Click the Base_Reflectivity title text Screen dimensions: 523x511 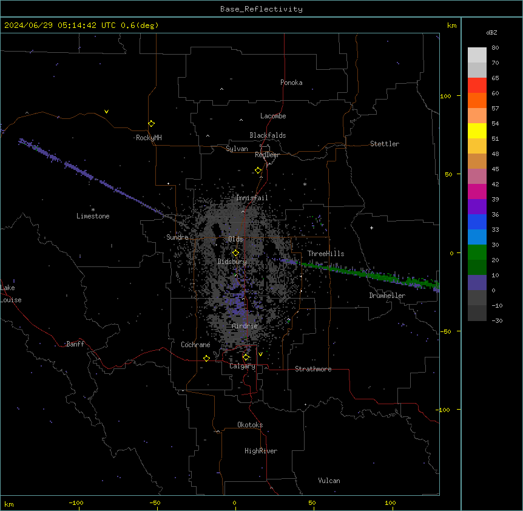[x=261, y=9]
